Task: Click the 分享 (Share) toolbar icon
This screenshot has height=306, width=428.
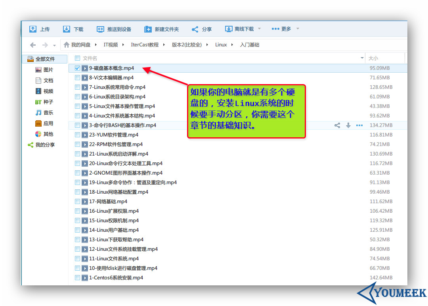Action: pos(195,28)
